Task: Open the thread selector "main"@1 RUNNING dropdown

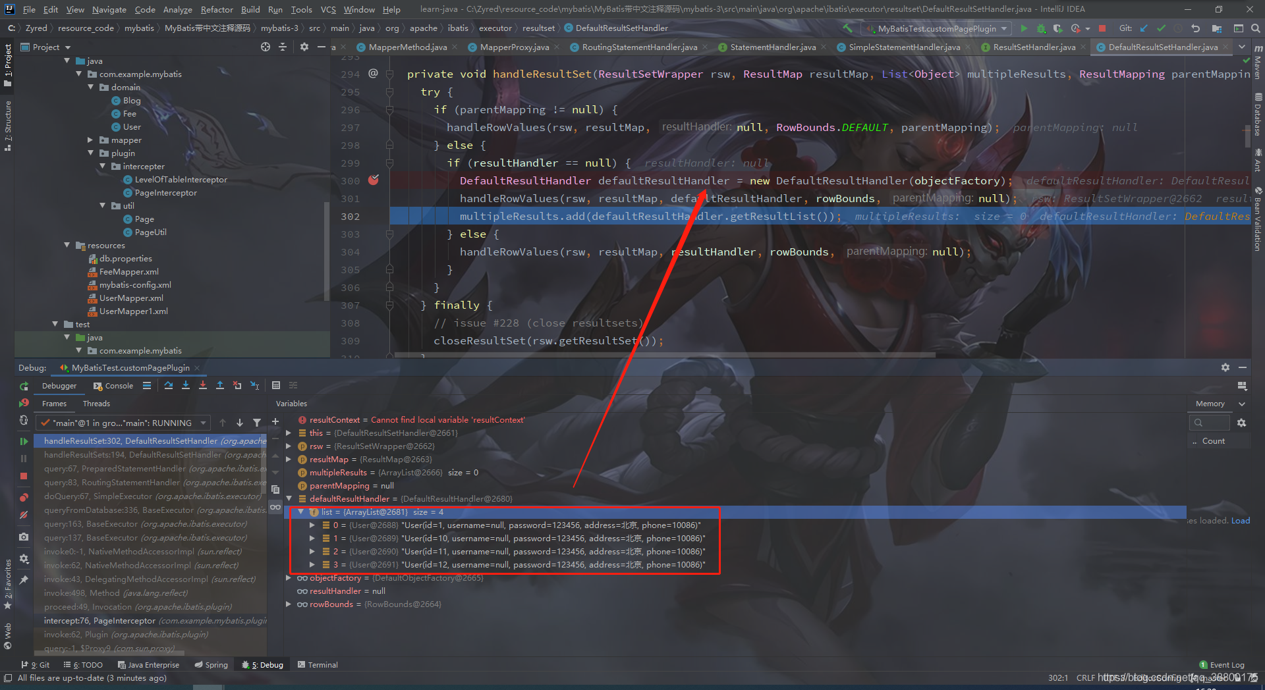Action: [x=123, y=423]
